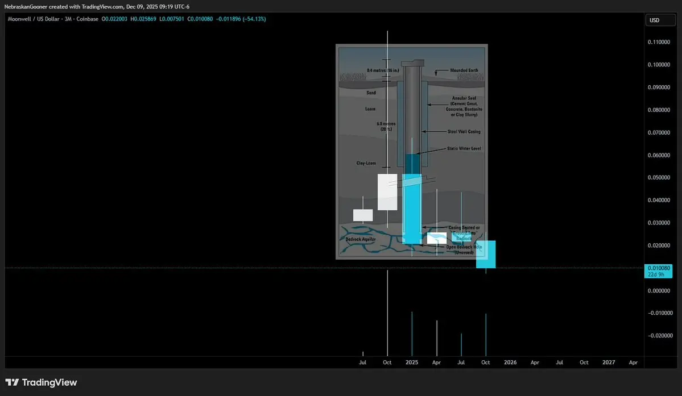Click the NebraskanGooner created with TradingView.com caption
Viewport: 682px width, 396px height.
[97, 6]
